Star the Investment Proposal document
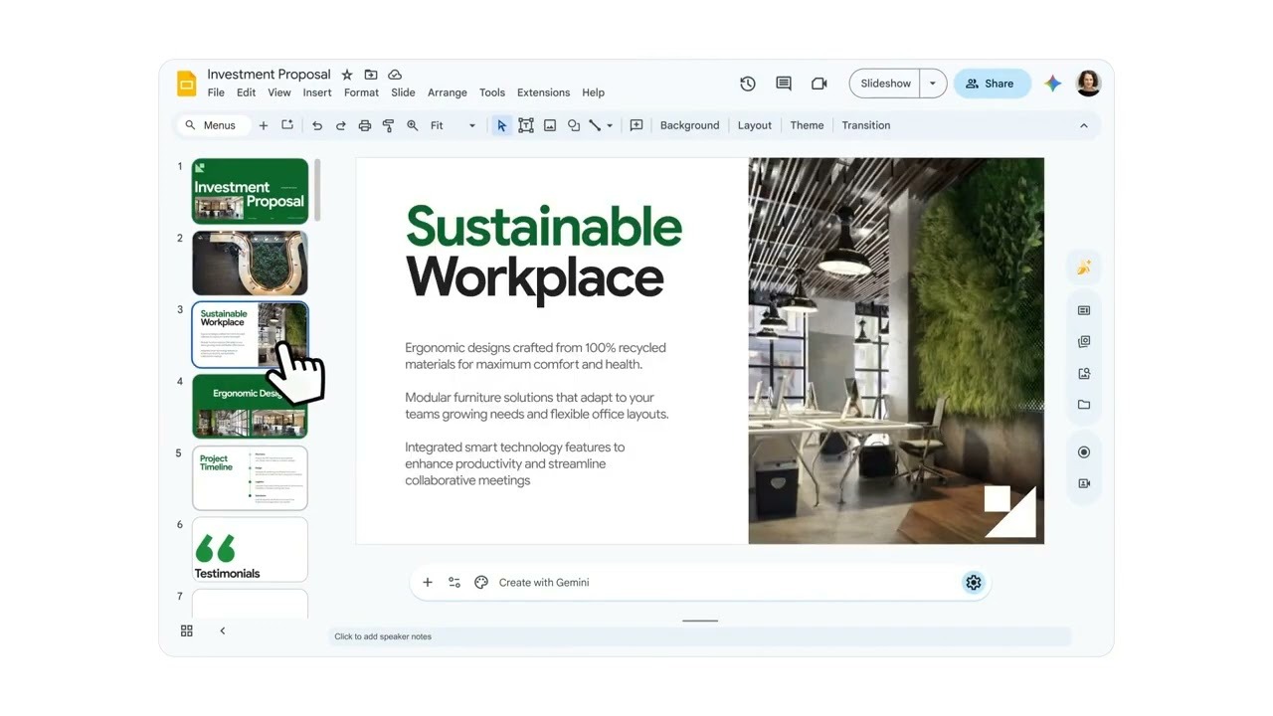Image resolution: width=1273 pixels, height=716 pixels. point(347,75)
